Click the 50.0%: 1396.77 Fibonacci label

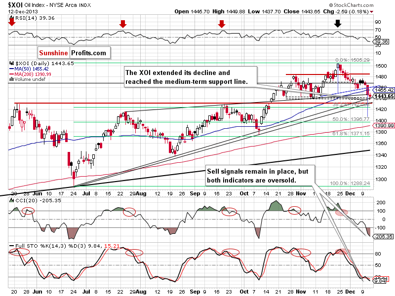click(x=351, y=119)
